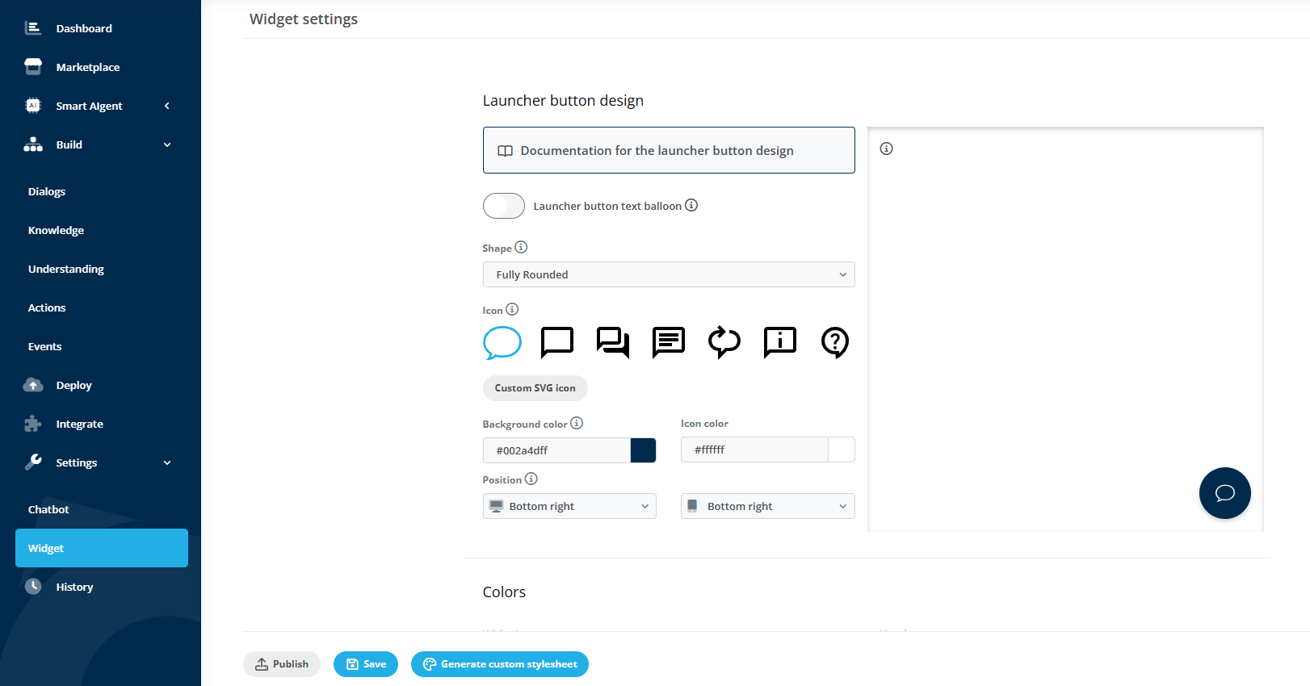Go to the History menu item
The height and width of the screenshot is (686, 1310).
pos(74,587)
